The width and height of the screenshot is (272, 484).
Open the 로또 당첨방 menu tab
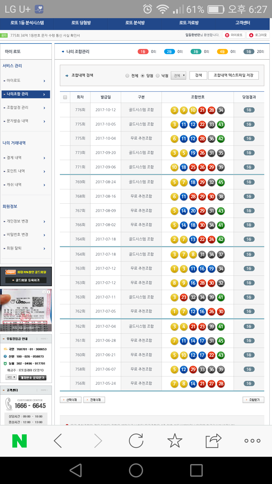click(x=81, y=23)
